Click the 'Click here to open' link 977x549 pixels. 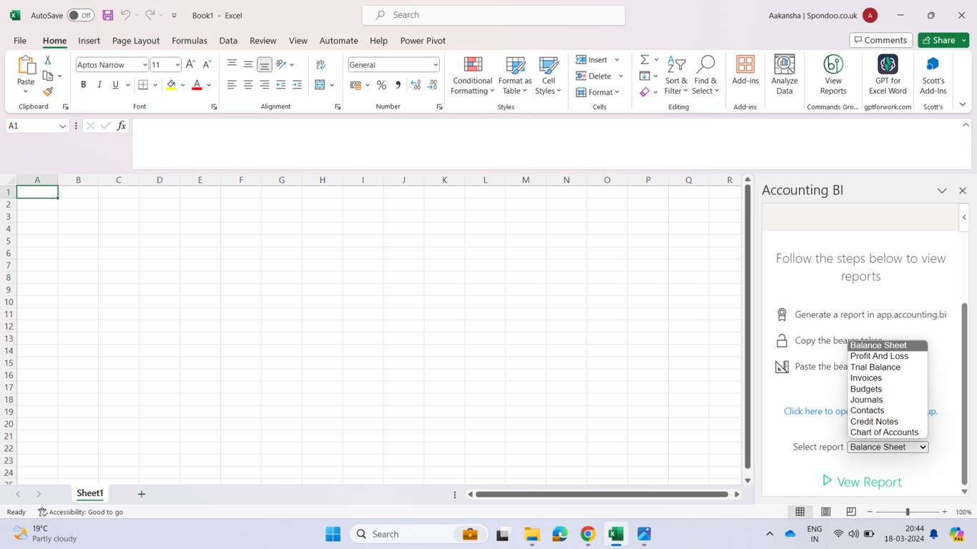(x=816, y=411)
